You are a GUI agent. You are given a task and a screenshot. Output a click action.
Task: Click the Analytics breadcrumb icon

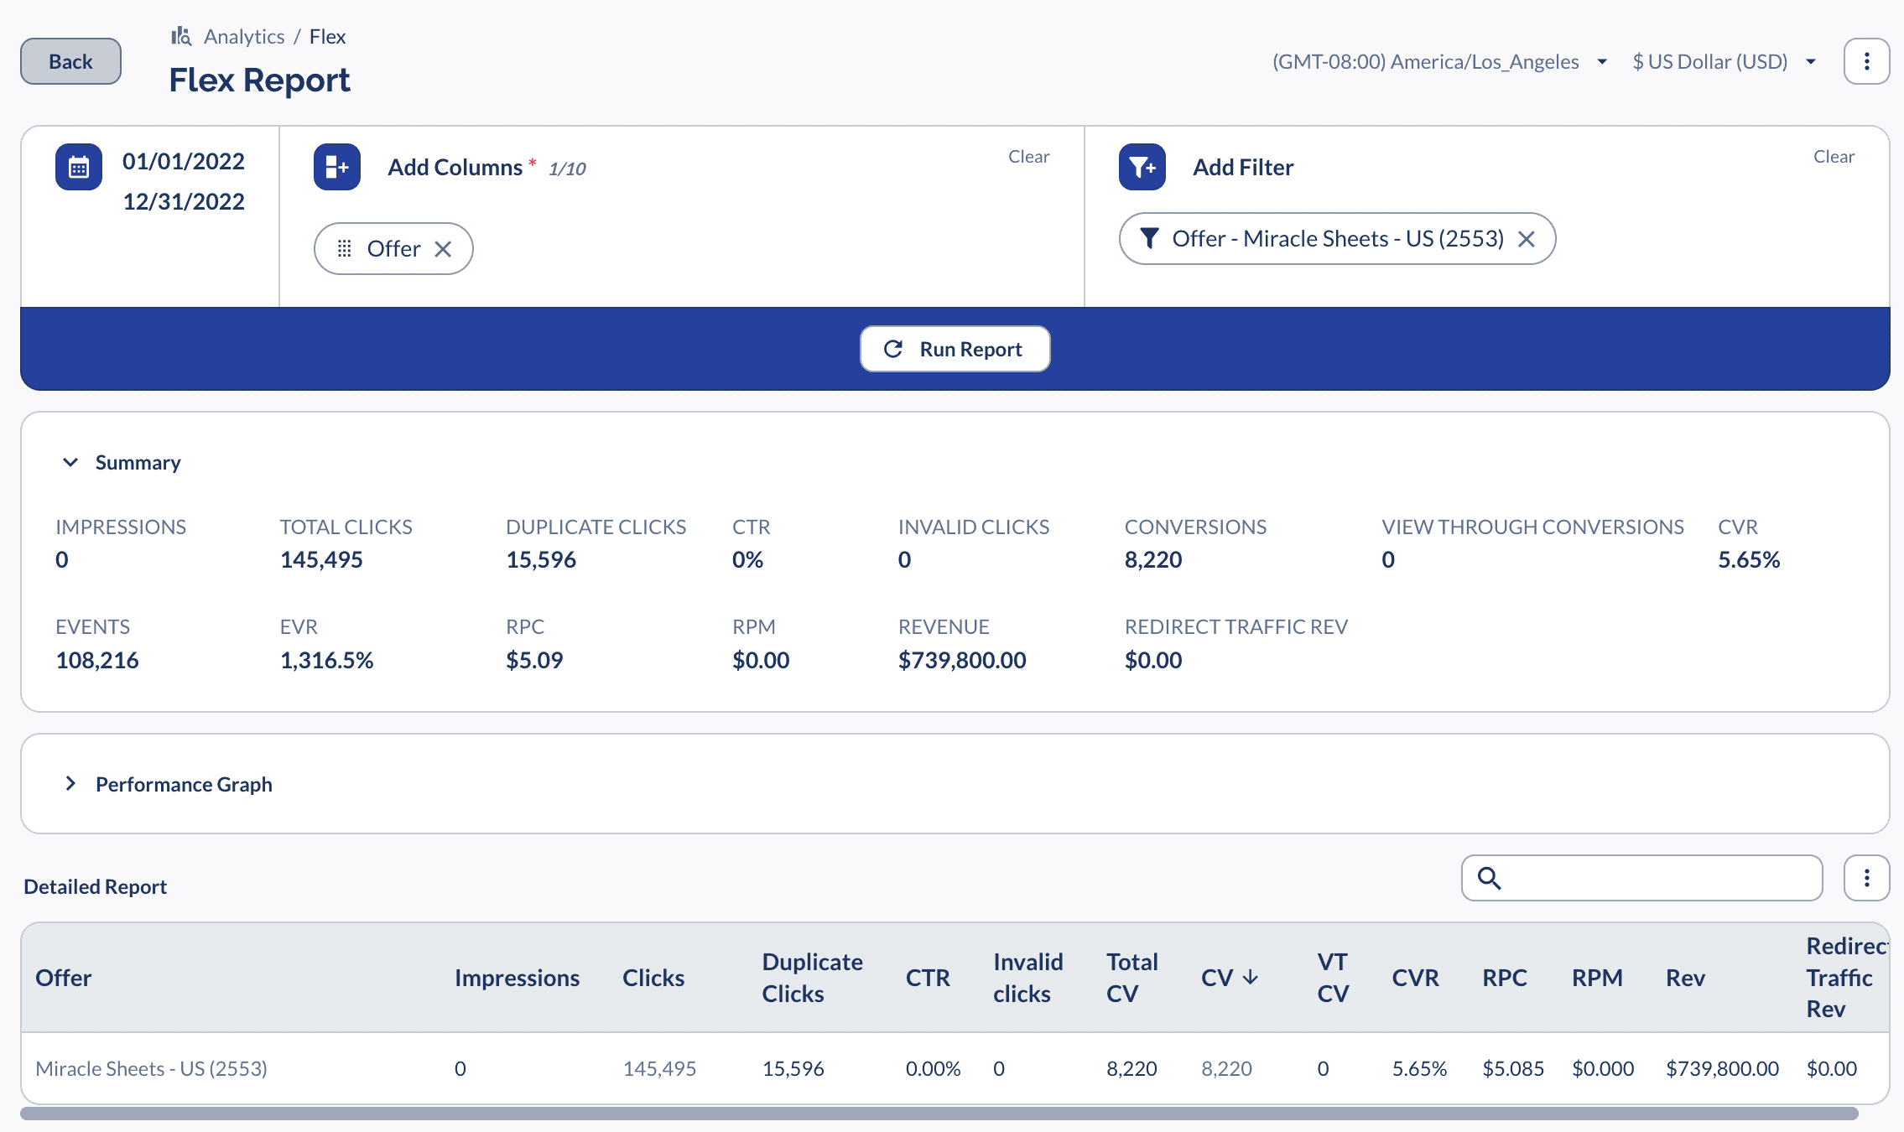coord(181,36)
